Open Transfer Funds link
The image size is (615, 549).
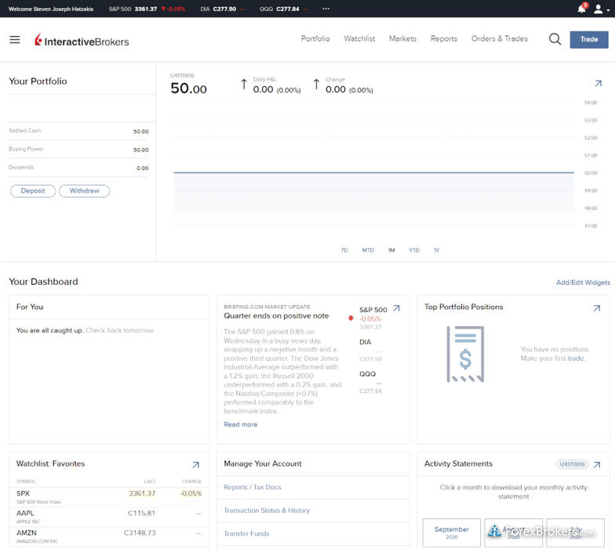coord(246,533)
